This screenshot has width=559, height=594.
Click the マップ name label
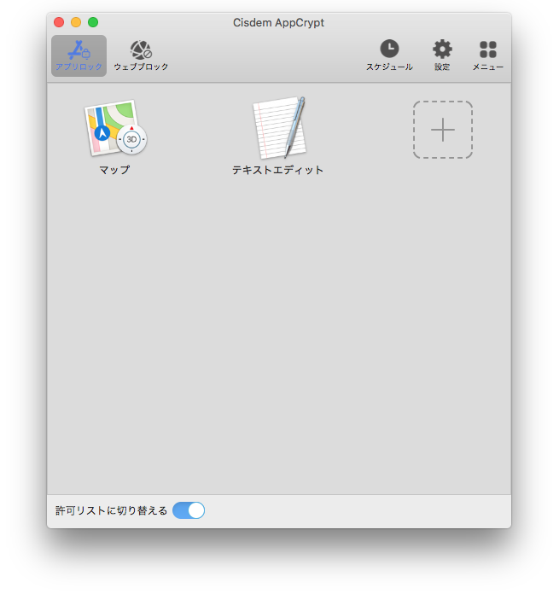pyautogui.click(x=114, y=170)
